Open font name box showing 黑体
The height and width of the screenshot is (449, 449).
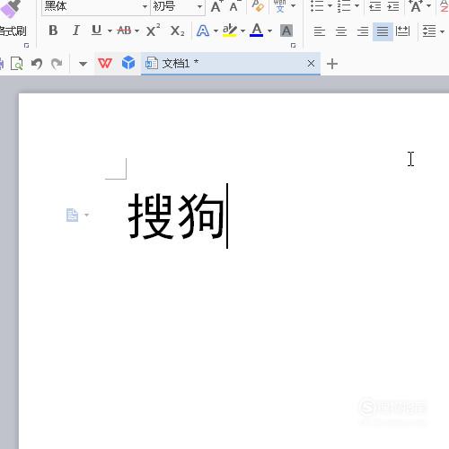tap(95, 6)
